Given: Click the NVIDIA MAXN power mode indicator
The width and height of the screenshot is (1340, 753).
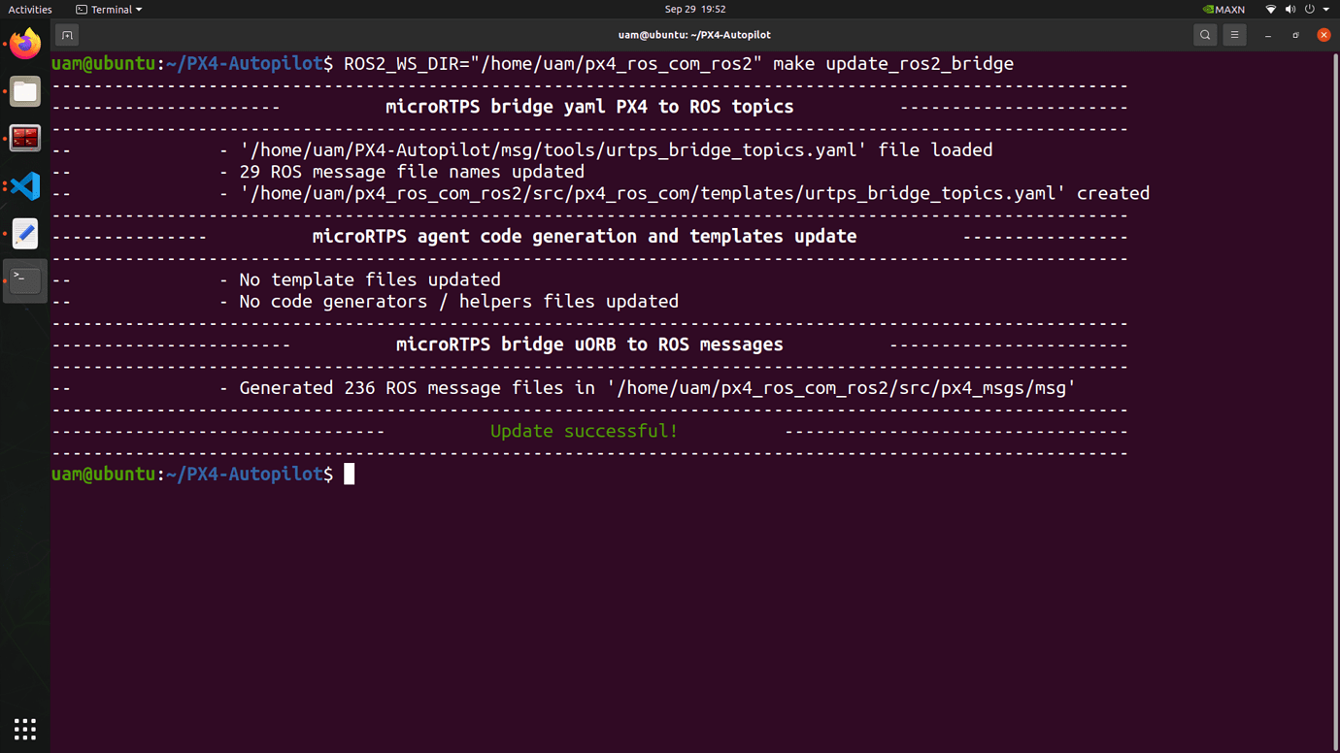Looking at the screenshot, I should [1222, 9].
